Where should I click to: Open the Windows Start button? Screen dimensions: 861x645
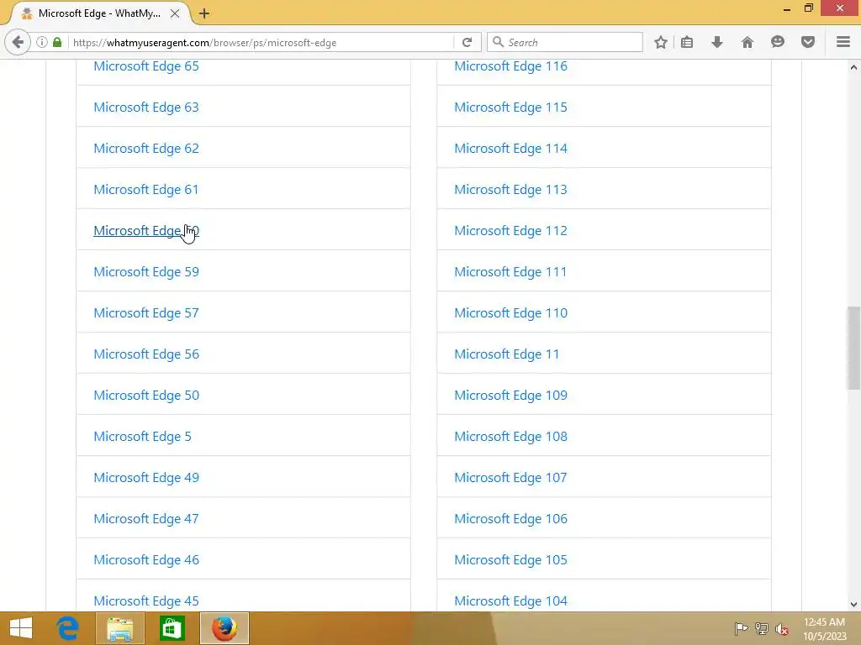point(21,628)
